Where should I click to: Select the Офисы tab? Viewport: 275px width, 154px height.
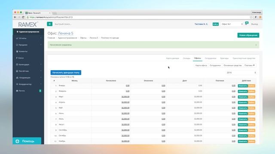[x=198, y=58]
